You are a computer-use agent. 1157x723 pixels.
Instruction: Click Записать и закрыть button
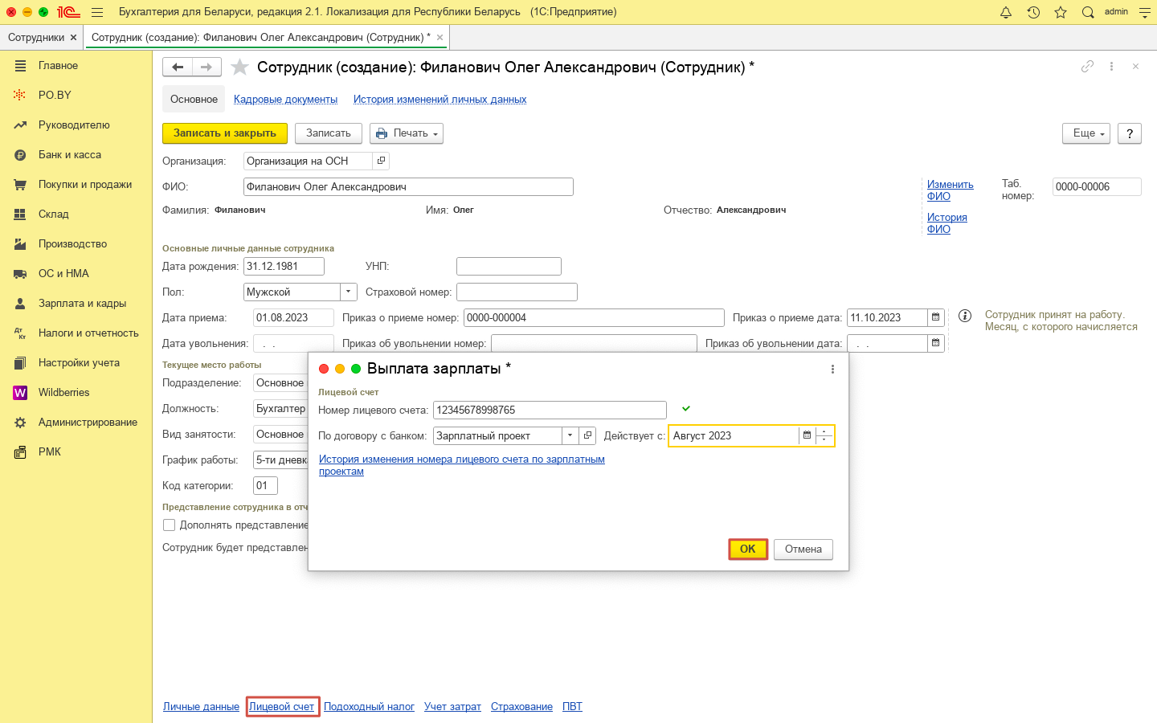pyautogui.click(x=225, y=133)
